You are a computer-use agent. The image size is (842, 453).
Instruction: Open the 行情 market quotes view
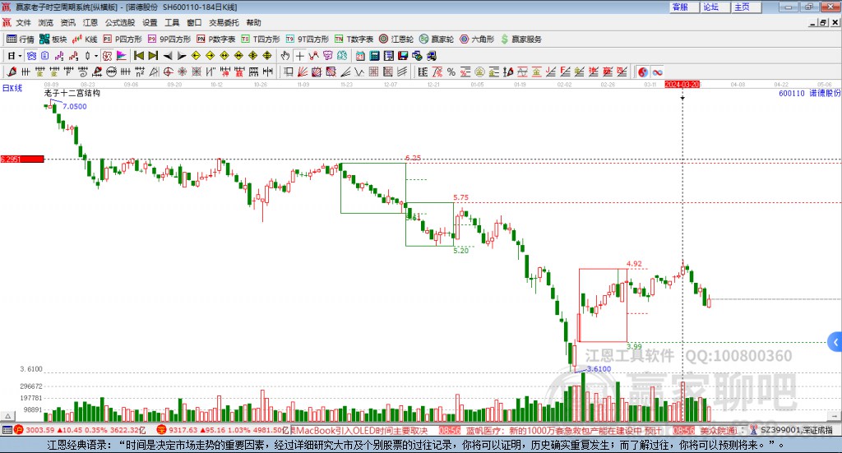point(21,39)
